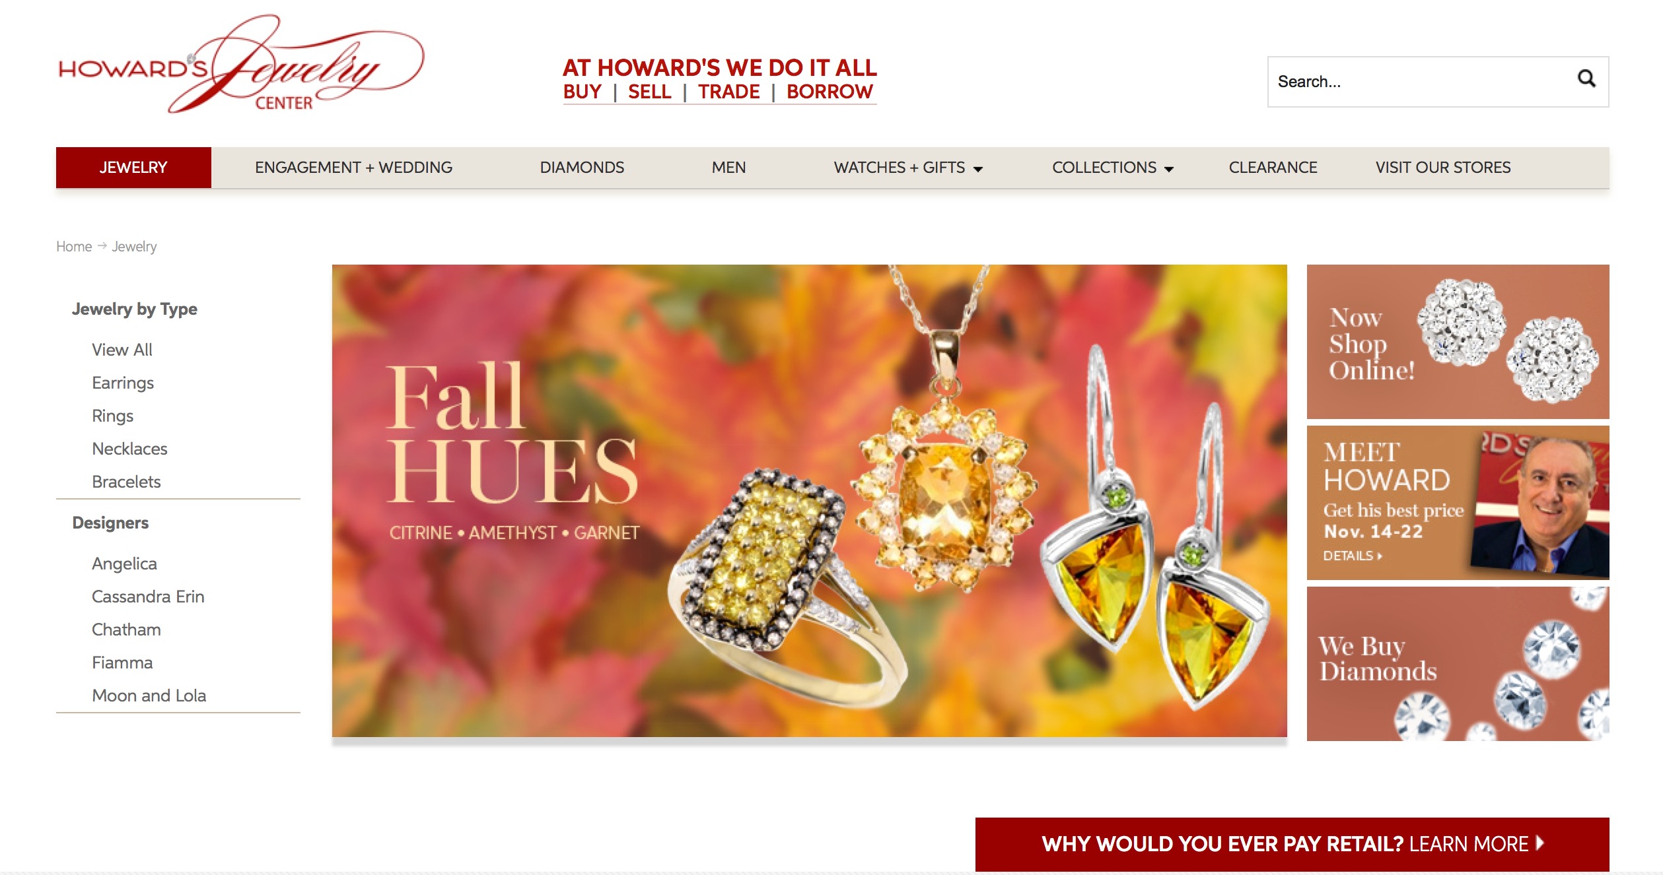The image size is (1663, 875).
Task: Open the Diamonds menu item
Action: pos(582,168)
